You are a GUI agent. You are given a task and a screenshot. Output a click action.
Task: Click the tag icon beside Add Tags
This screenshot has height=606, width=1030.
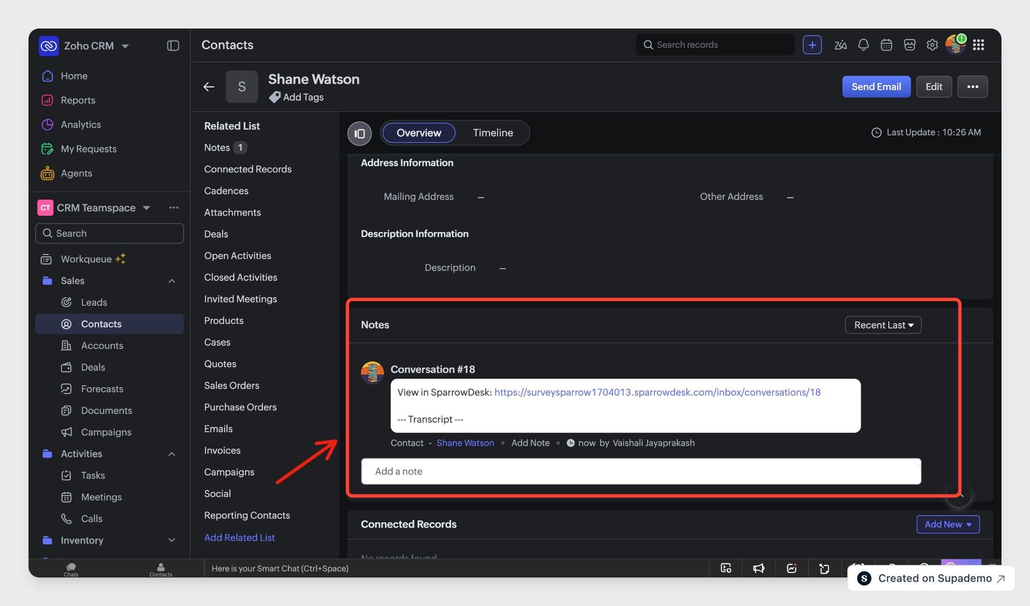(274, 97)
